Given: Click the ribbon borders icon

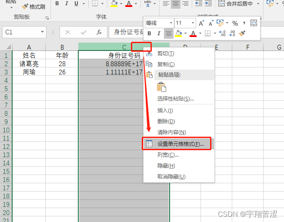Looking at the screenshot, I should tap(95, 3).
